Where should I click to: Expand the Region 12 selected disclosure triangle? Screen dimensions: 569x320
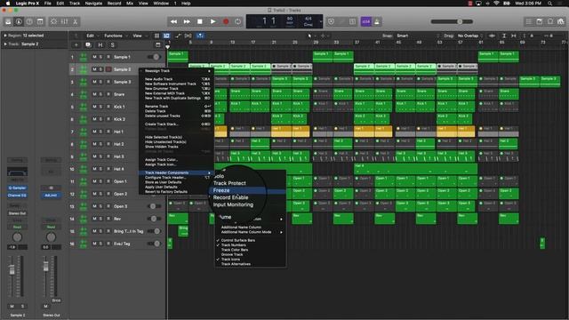[5, 36]
